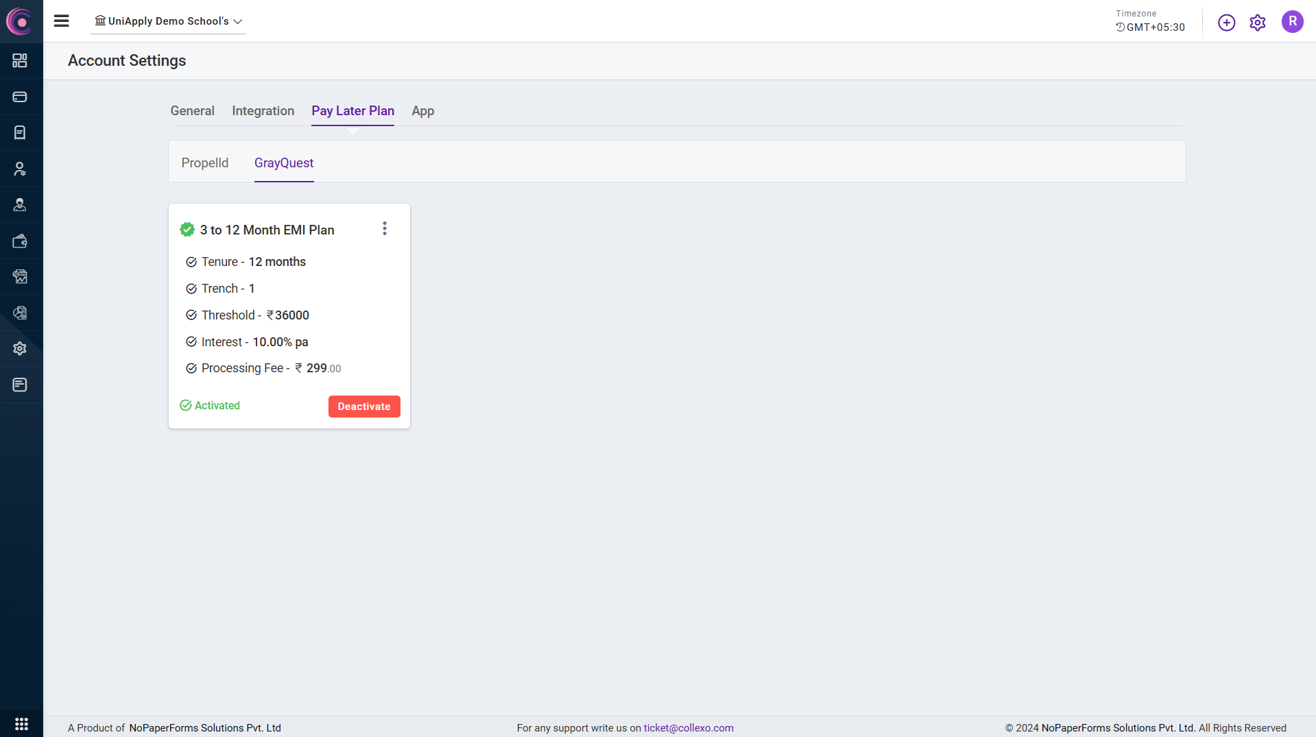Open the App tab
The height and width of the screenshot is (737, 1316).
point(422,111)
